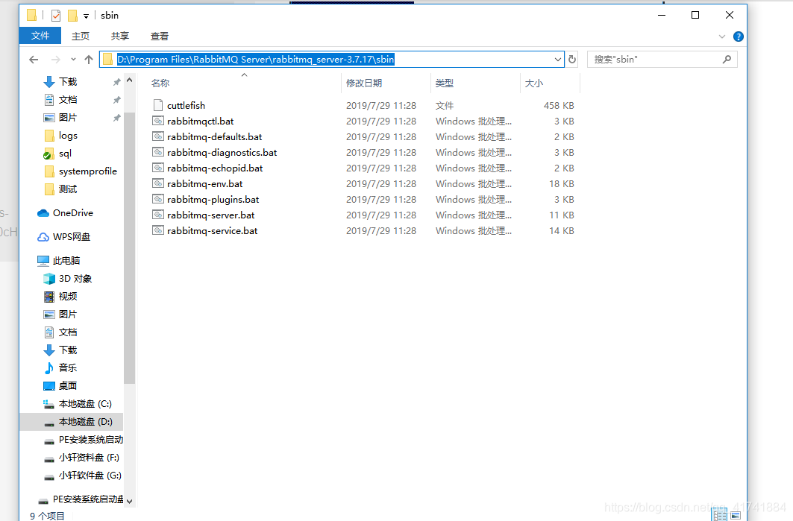This screenshot has width=793, height=521.
Task: Open 本地磁盘 (C:) drive
Action: click(85, 404)
